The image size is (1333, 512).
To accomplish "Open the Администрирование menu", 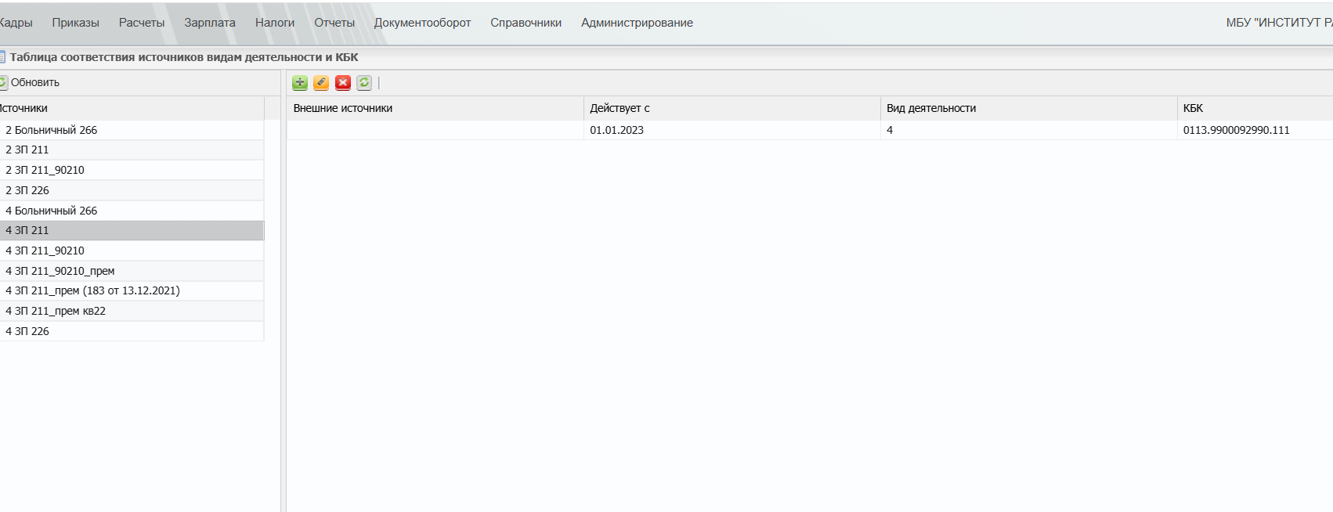I will [x=637, y=23].
